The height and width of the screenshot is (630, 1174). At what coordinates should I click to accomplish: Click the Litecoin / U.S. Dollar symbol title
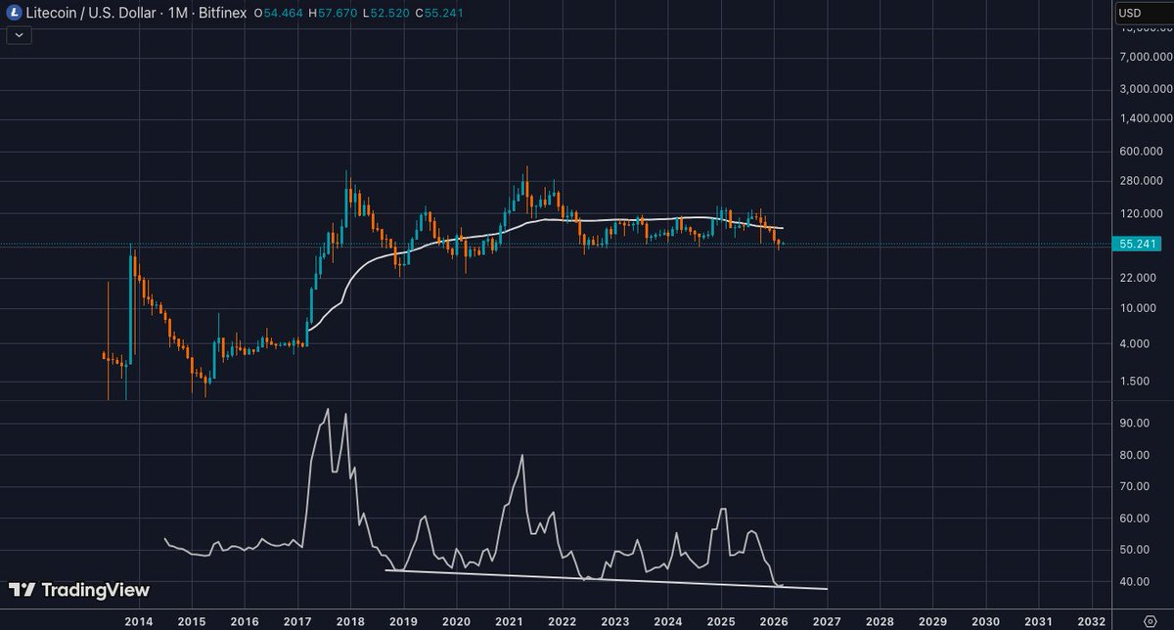point(91,14)
